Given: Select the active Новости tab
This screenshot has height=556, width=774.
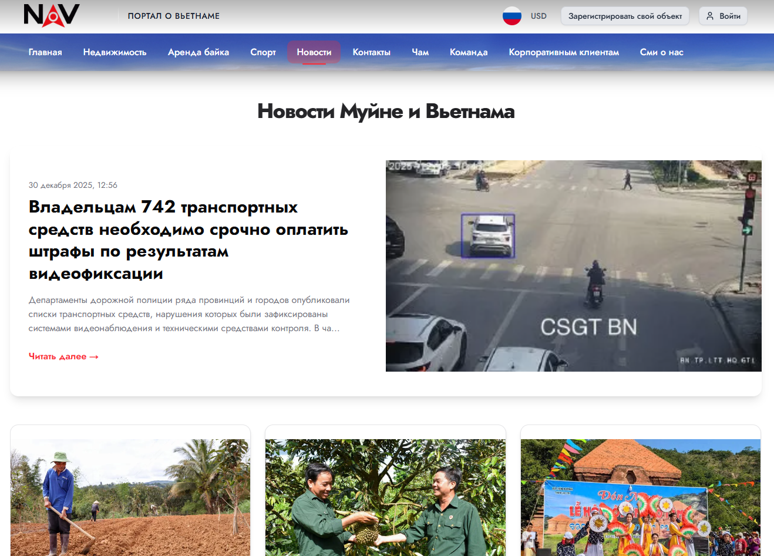Looking at the screenshot, I should pos(314,52).
